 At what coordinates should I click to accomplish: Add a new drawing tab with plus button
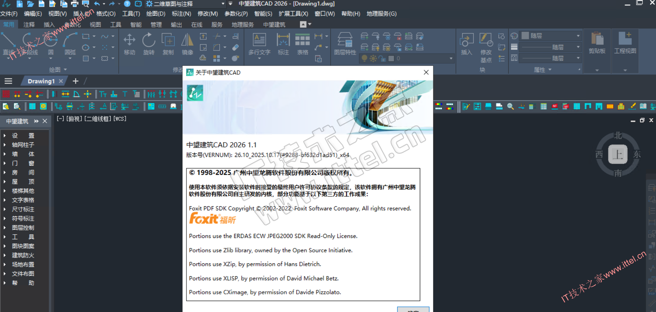pyautogui.click(x=76, y=81)
